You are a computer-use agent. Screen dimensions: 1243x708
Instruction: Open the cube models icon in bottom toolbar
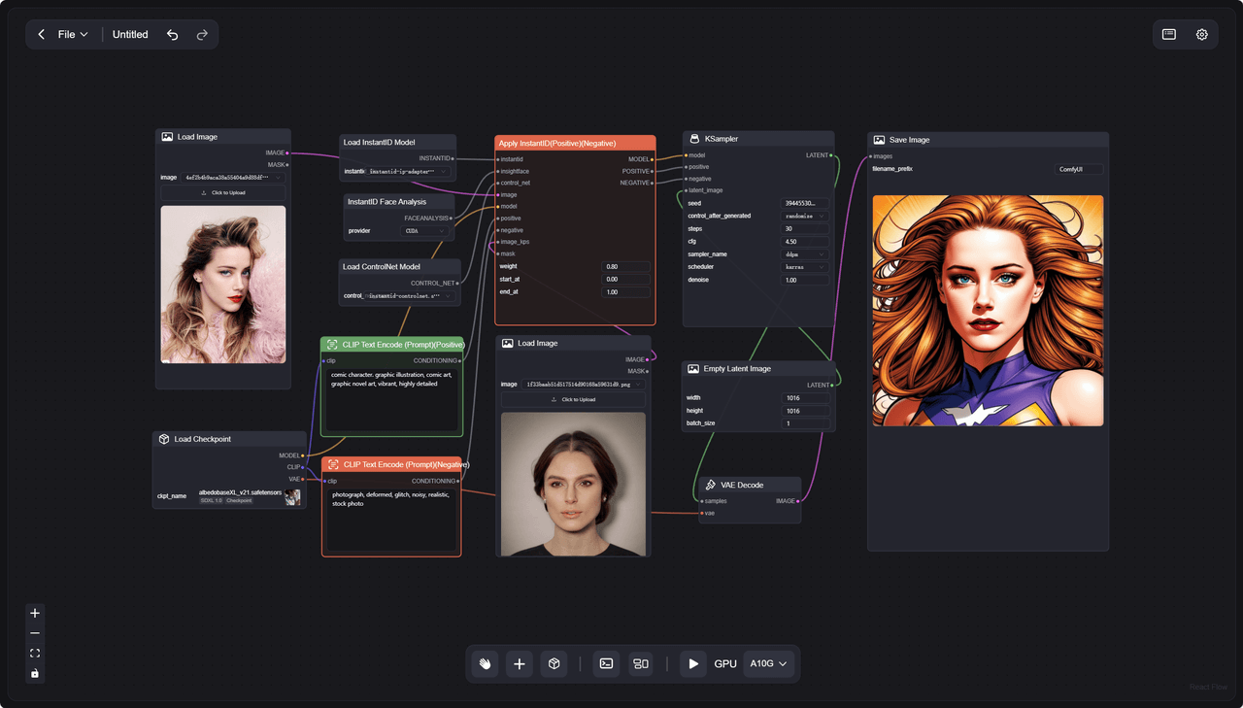coord(554,663)
